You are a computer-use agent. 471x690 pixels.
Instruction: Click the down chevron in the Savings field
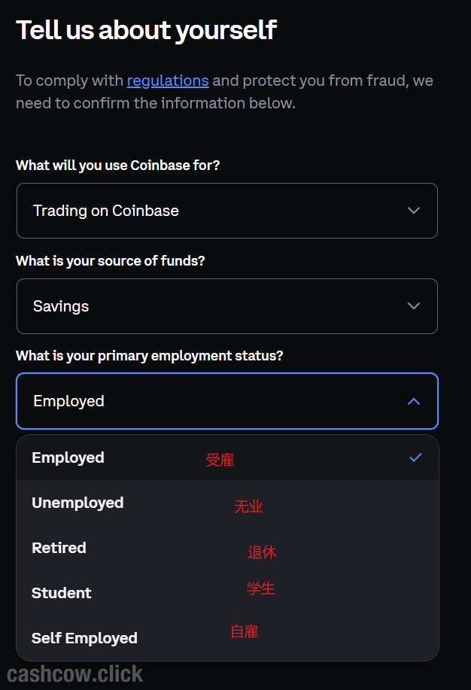(413, 306)
